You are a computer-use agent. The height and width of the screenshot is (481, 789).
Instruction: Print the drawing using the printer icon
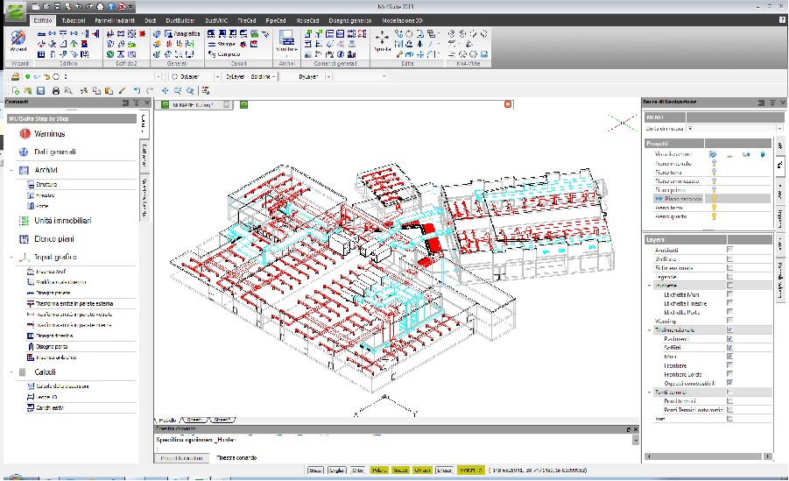click(x=56, y=90)
